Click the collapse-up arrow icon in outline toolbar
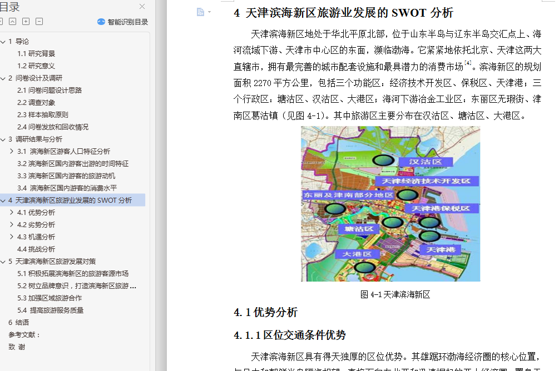Screen dimensions: 559x371 12,21
